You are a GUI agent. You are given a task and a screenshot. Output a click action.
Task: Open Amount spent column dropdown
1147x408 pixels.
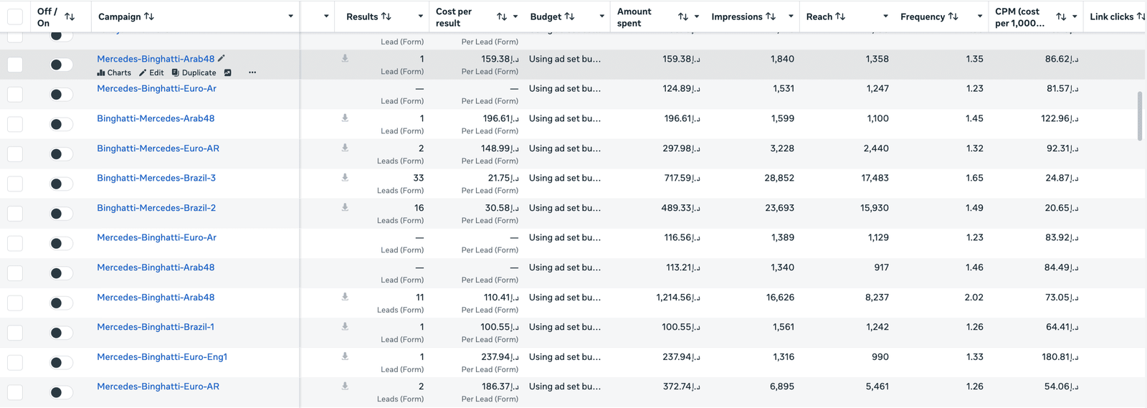tap(697, 16)
